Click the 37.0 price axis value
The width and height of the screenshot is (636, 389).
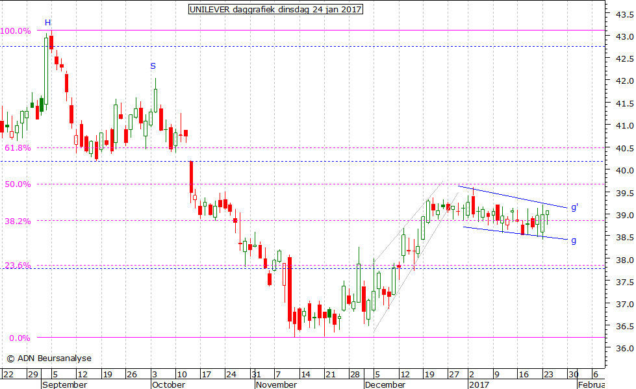pos(625,304)
